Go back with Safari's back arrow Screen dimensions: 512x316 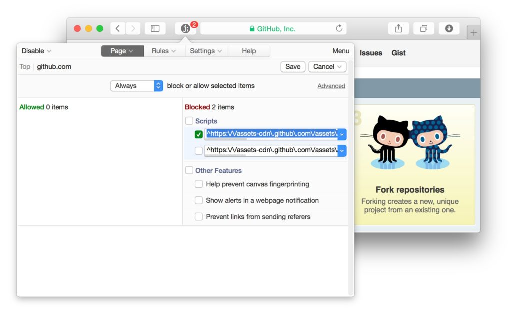118,28
